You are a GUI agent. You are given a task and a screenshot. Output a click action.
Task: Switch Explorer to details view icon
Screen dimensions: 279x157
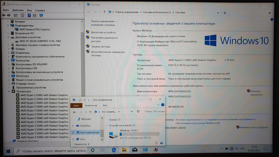coord(157,143)
